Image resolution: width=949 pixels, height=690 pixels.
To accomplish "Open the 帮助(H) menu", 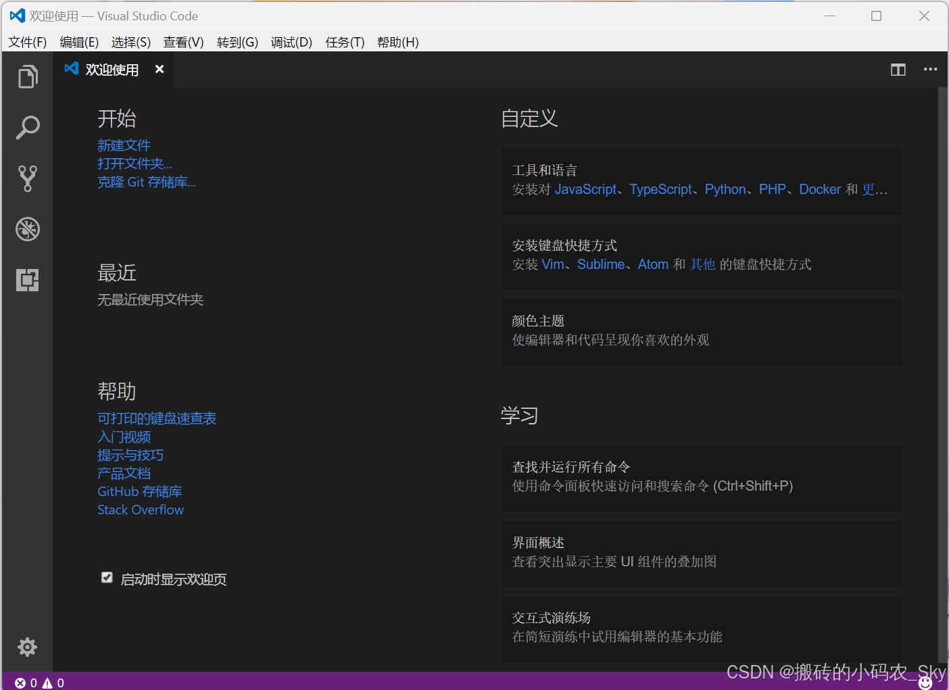I will coord(397,42).
